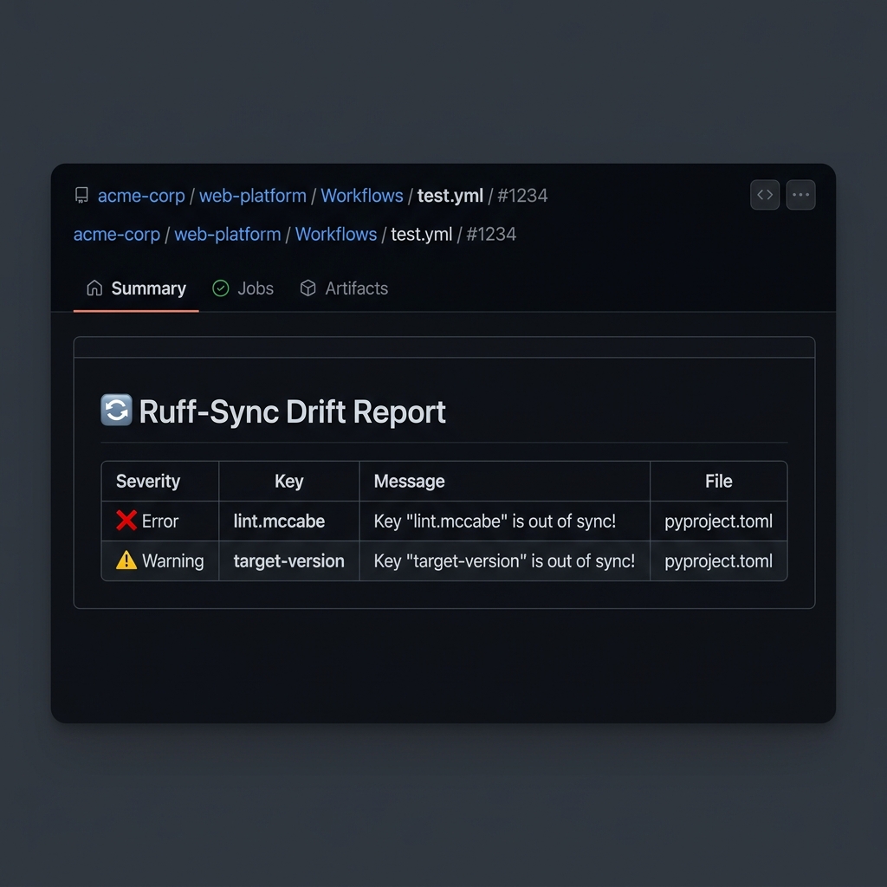Switch to the Artifacts tab
The width and height of the screenshot is (887, 887).
tap(356, 288)
